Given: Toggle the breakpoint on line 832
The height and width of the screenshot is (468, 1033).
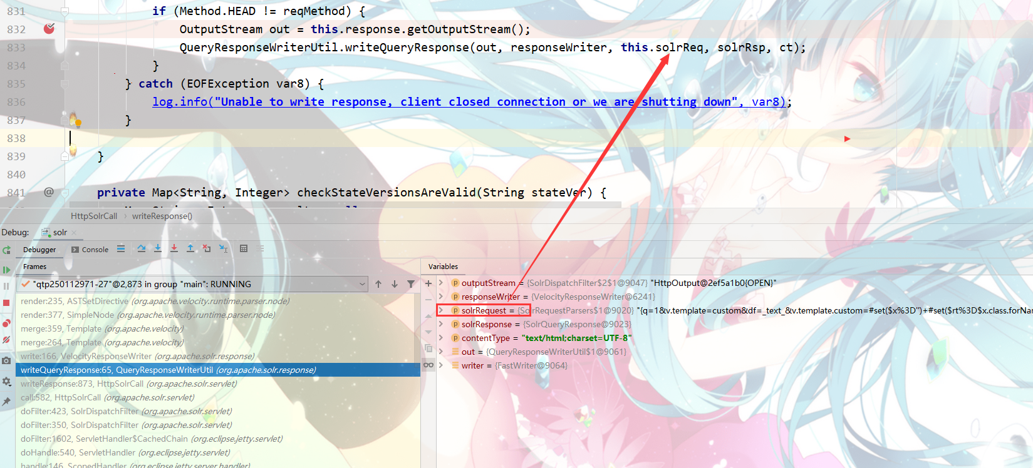Looking at the screenshot, I should tap(49, 29).
